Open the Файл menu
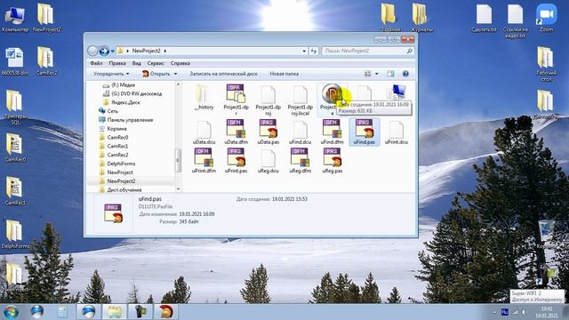 pos(96,63)
